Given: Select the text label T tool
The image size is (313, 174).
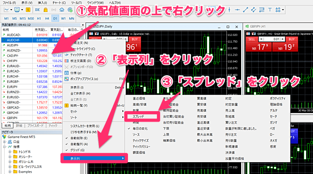Looking at the screenshot, I should [x=270, y=10].
